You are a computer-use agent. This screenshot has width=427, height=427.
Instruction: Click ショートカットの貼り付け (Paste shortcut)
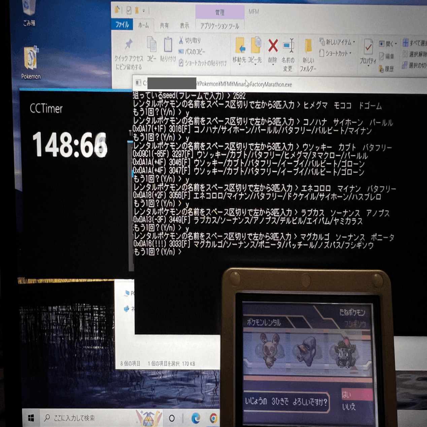click(x=202, y=63)
